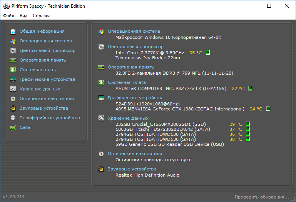296x202 pixels.
Task: Click the ASUSTeK P8Z77-V LX text
Action: click(x=171, y=88)
